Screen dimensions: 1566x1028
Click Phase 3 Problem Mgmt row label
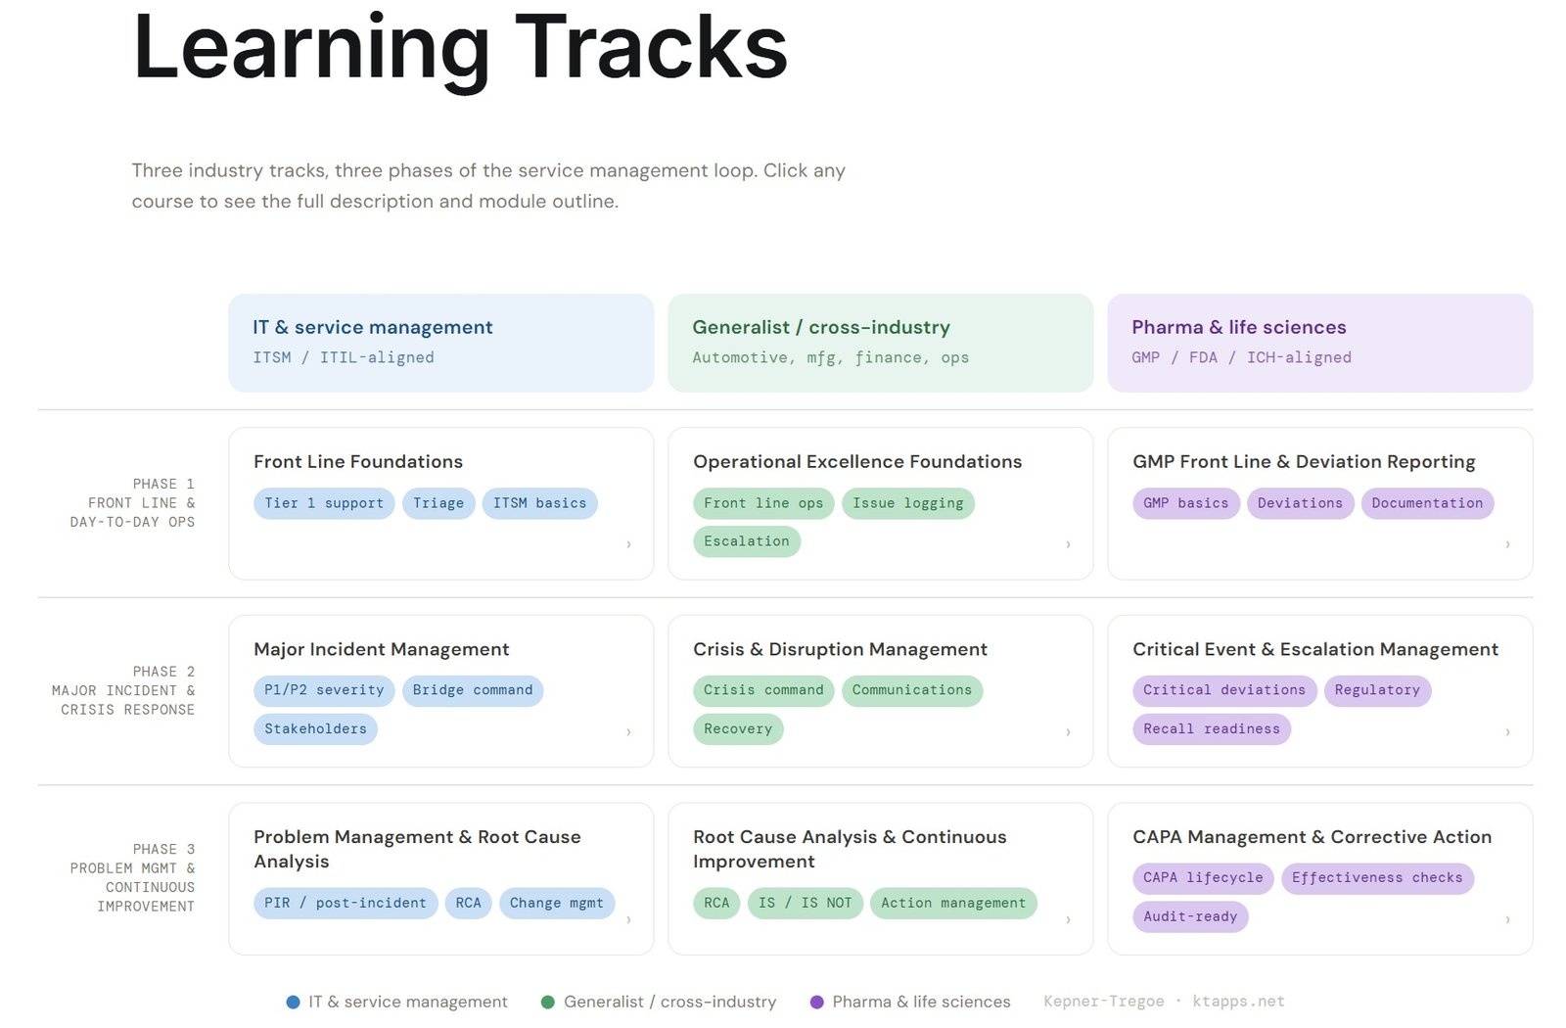point(132,878)
